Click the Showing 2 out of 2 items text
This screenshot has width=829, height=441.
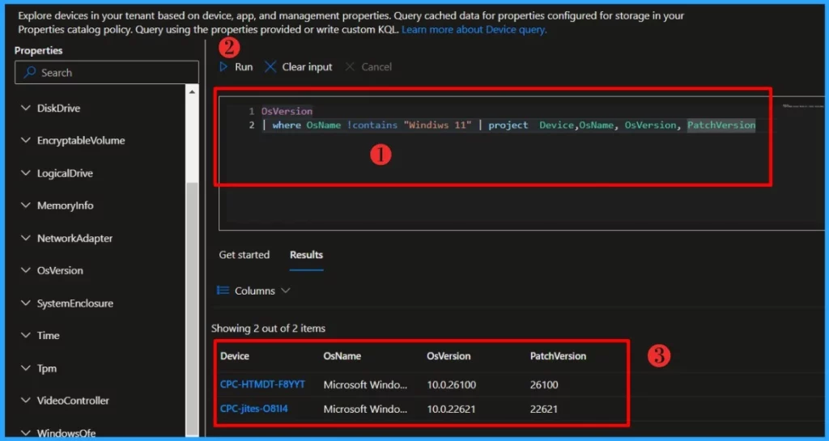pyautogui.click(x=268, y=328)
